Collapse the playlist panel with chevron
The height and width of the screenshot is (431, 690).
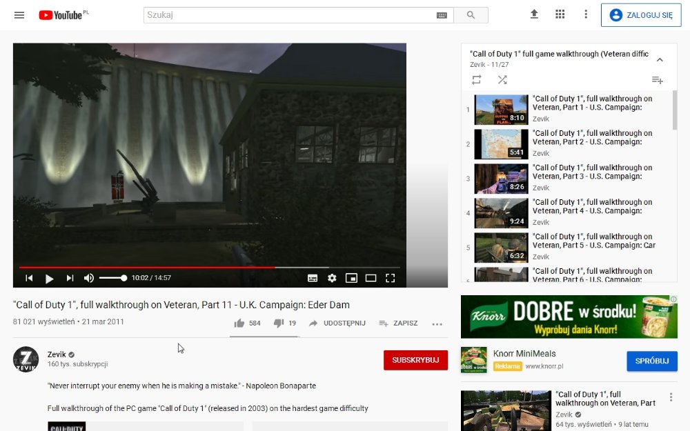[x=660, y=59]
